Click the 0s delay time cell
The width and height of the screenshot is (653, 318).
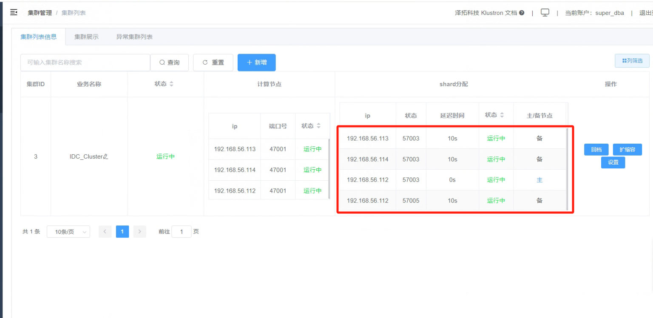(x=452, y=180)
